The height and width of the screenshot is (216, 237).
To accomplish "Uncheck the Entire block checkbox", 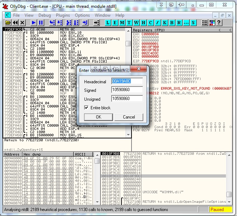I will [87, 107].
